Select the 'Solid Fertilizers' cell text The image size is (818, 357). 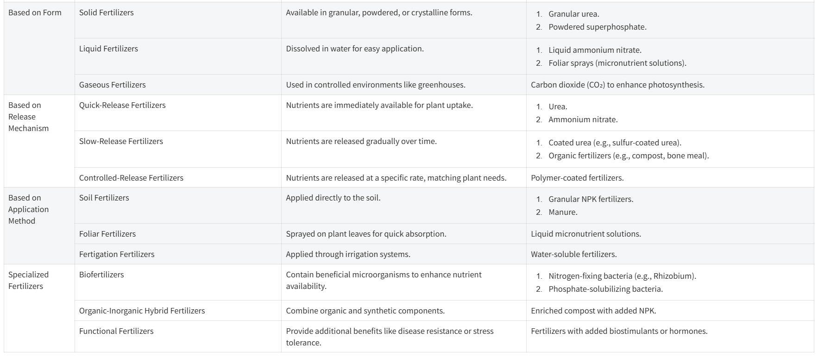click(106, 13)
